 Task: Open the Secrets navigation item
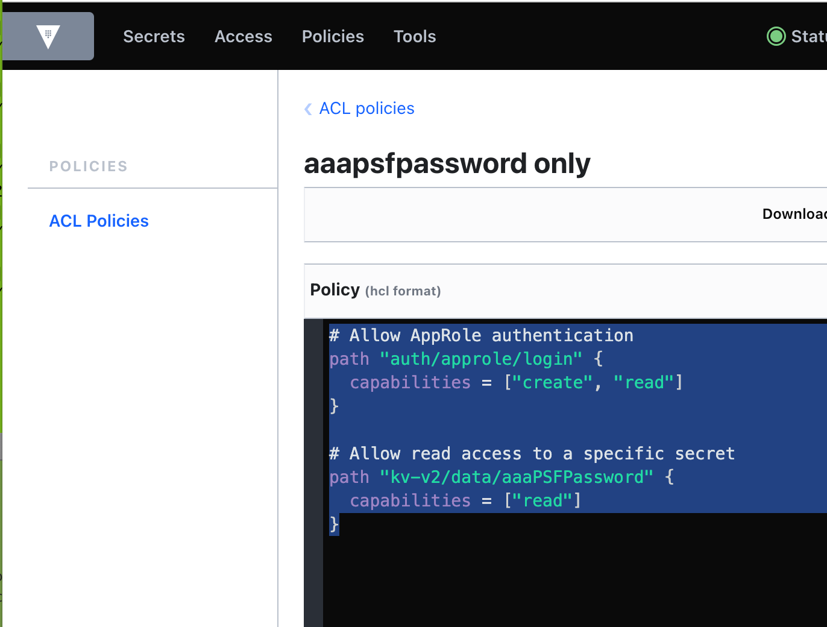(x=154, y=36)
